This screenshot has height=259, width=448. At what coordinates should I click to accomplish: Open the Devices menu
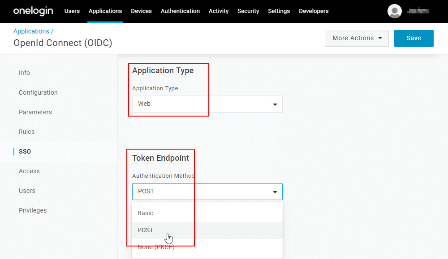pyautogui.click(x=141, y=11)
